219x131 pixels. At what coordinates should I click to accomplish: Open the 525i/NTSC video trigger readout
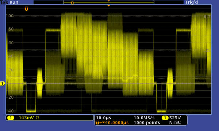175,120
